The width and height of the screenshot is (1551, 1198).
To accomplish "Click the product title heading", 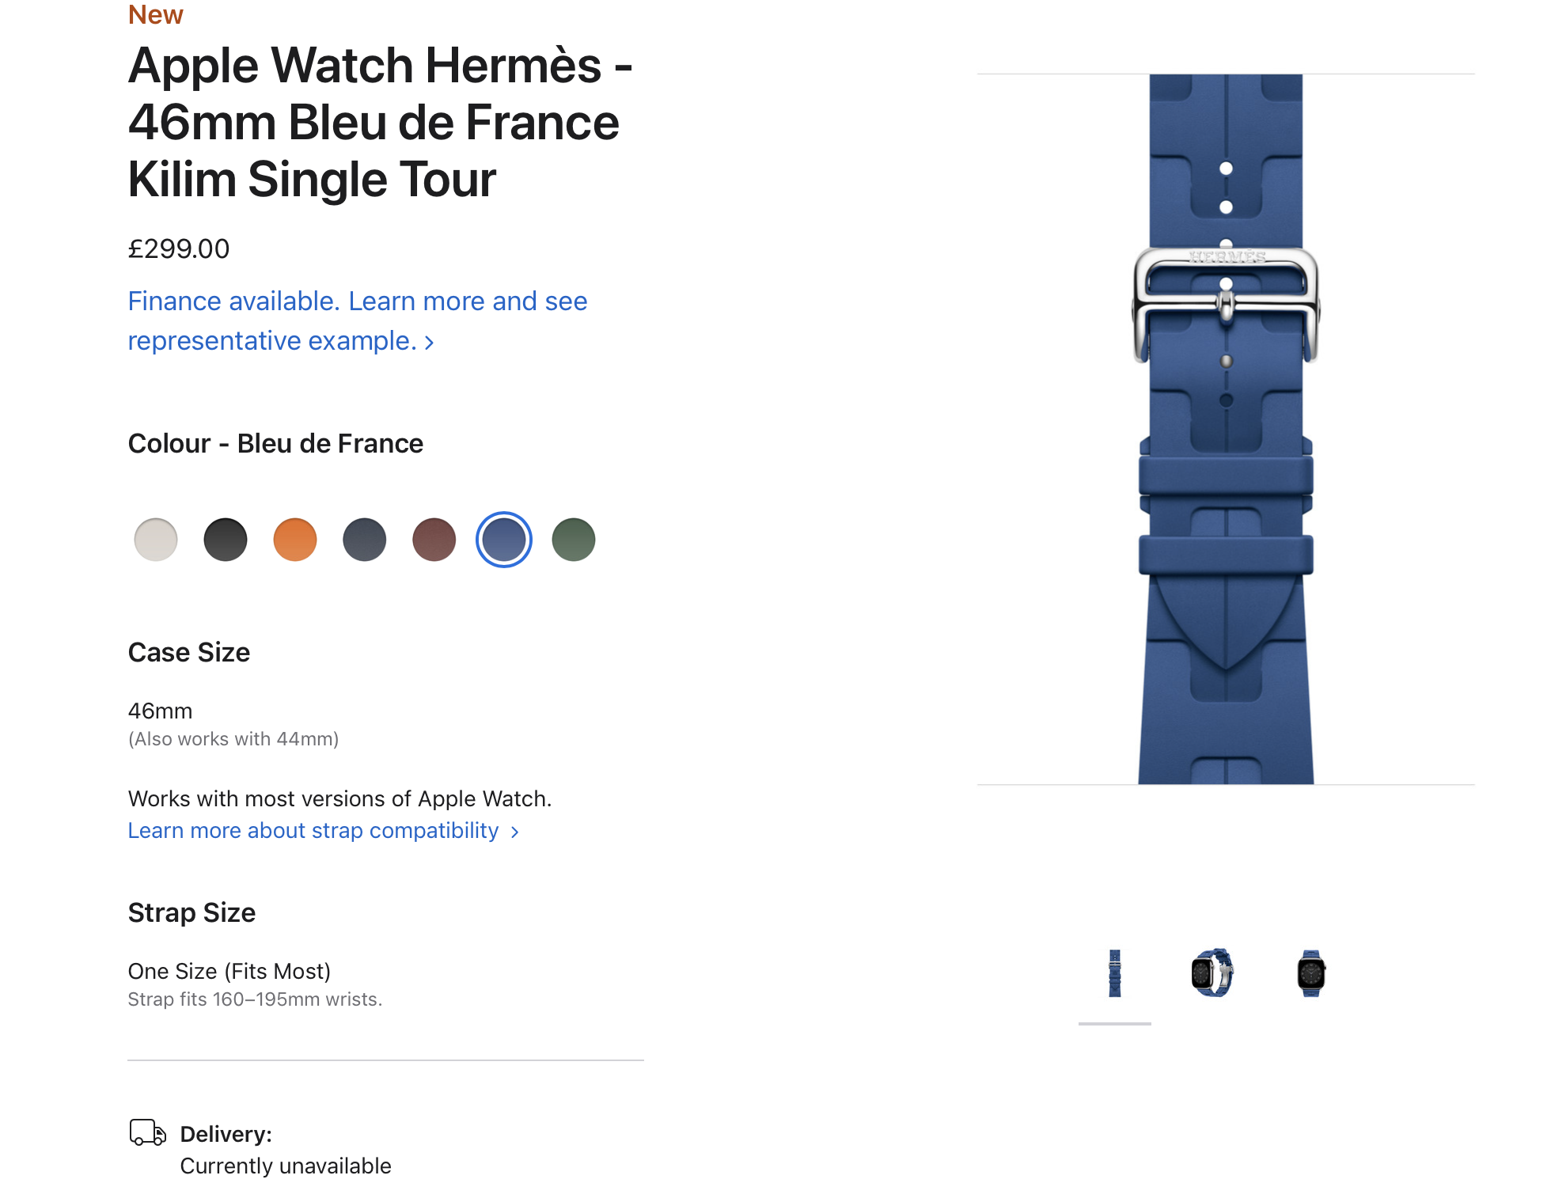I will pyautogui.click(x=381, y=122).
